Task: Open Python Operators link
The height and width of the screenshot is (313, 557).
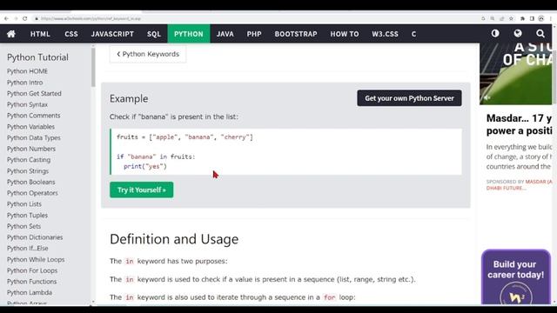Action: point(32,193)
